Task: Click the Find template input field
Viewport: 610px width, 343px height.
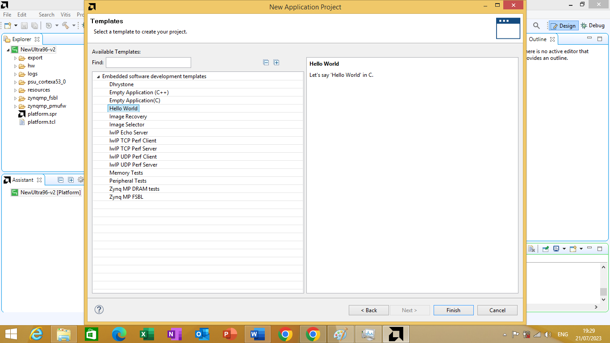Action: (x=148, y=63)
